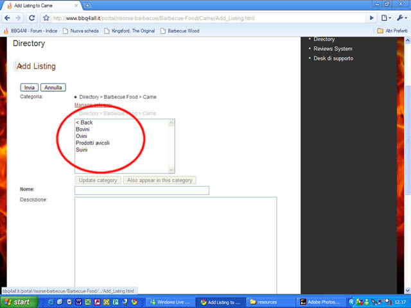Open the Reviews System sidebar link
The image size is (411, 308).
coord(333,49)
